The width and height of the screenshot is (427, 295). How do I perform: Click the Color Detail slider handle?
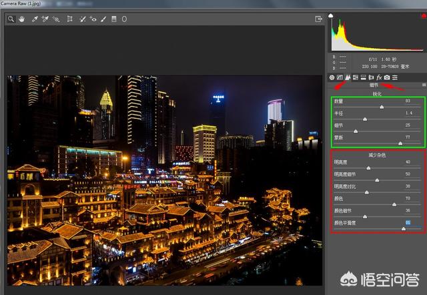[x=365, y=216]
